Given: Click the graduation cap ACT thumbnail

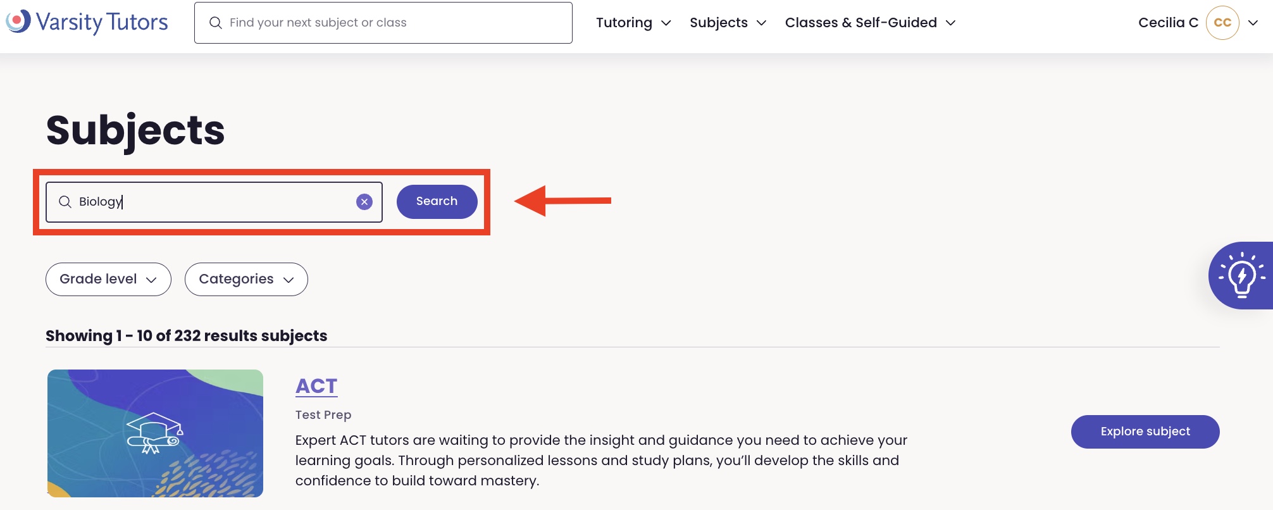Looking at the screenshot, I should tap(155, 433).
